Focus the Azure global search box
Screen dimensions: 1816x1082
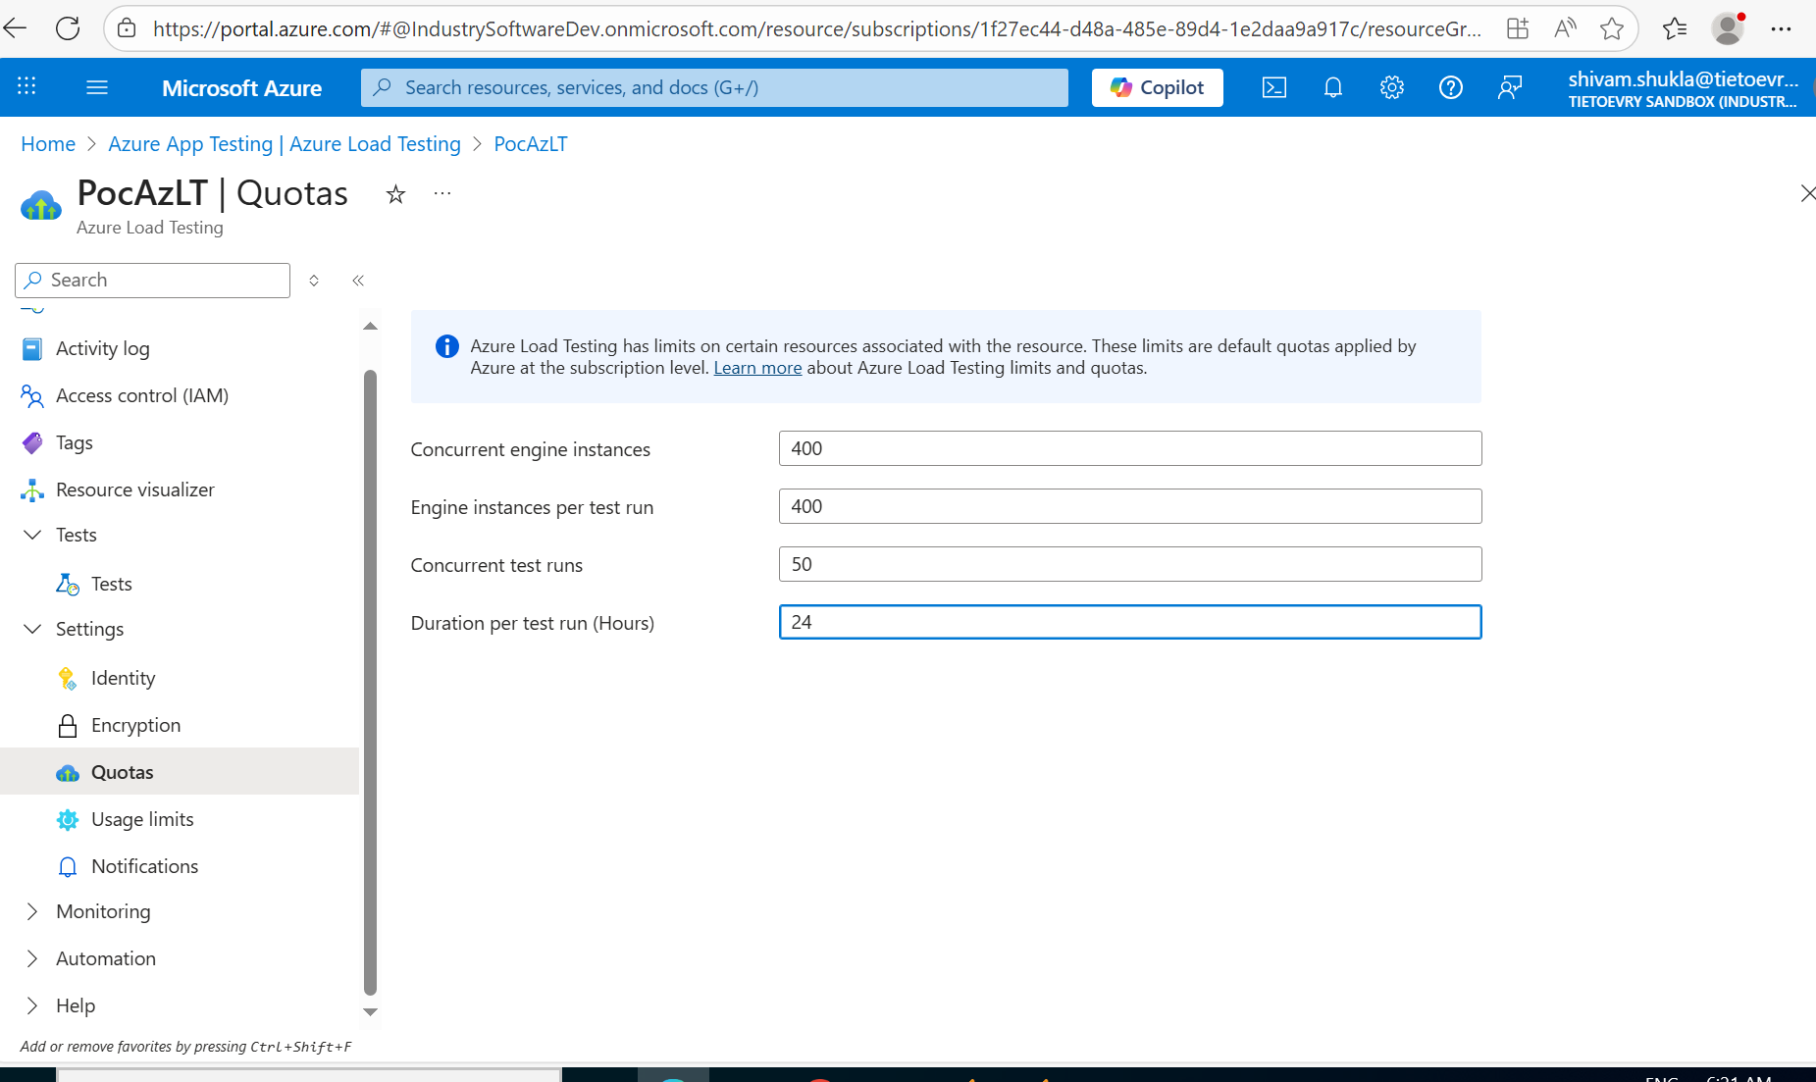tap(714, 87)
